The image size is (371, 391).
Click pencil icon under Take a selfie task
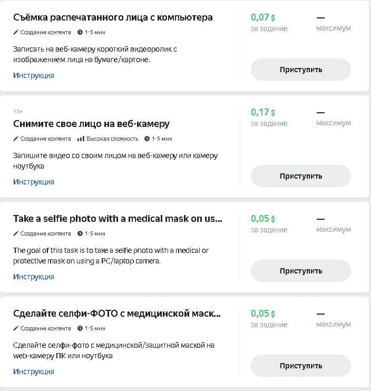(x=16, y=233)
